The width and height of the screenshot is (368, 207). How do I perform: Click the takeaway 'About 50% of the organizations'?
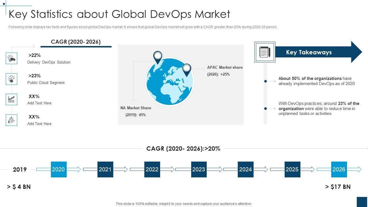pos(317,81)
